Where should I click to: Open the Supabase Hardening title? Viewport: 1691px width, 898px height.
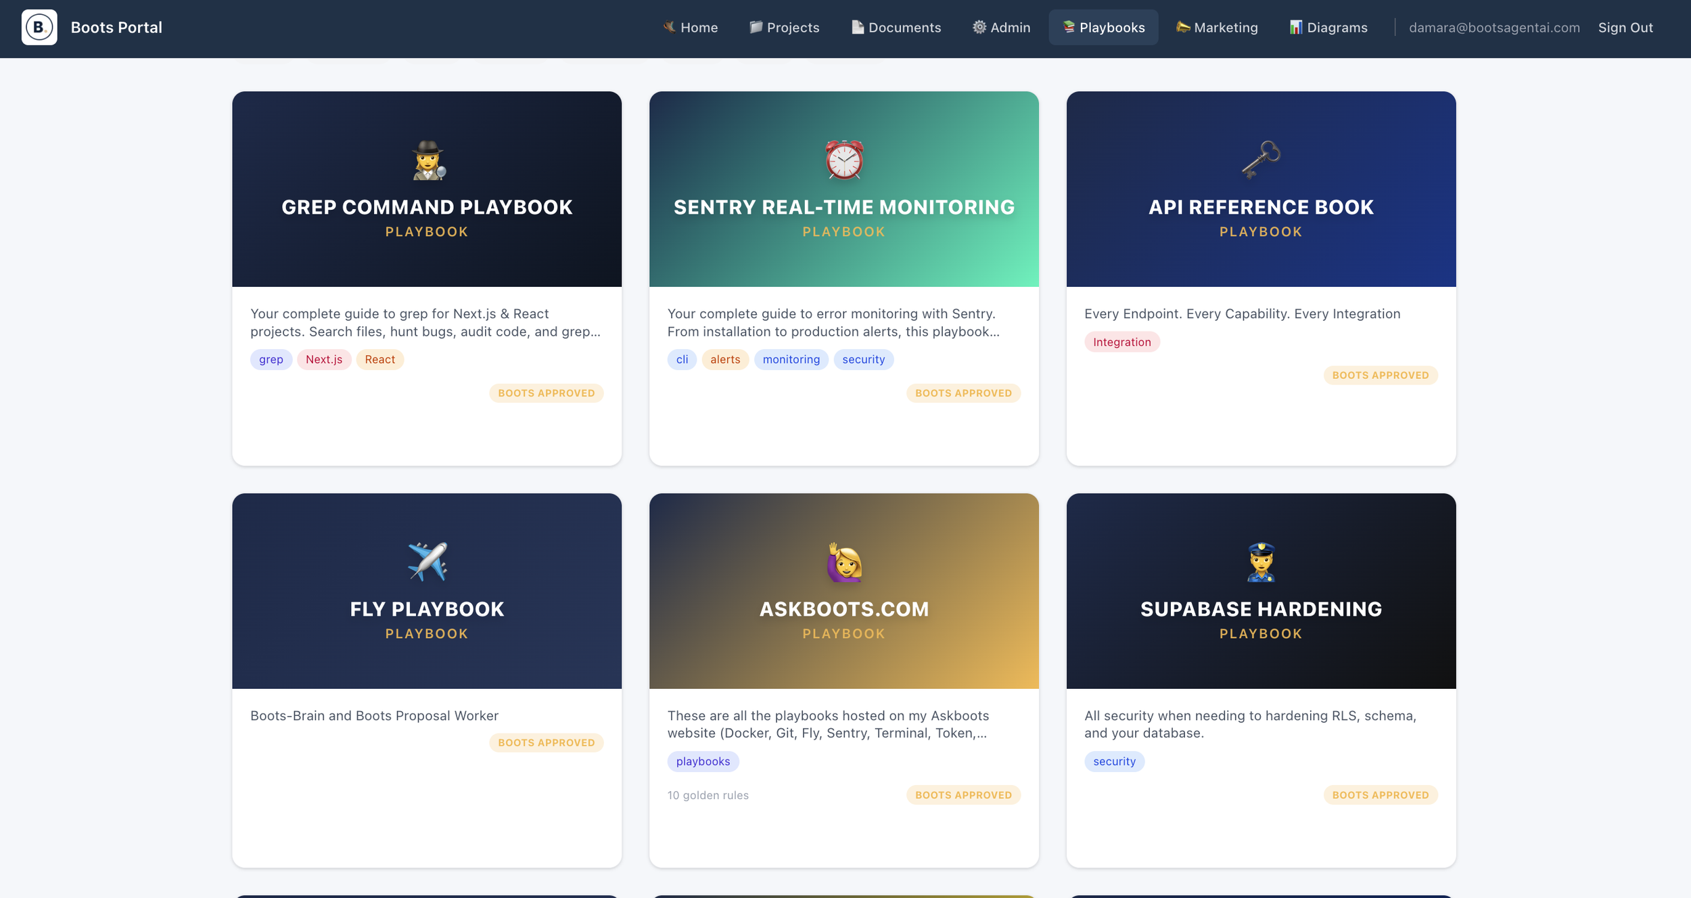[1261, 609]
